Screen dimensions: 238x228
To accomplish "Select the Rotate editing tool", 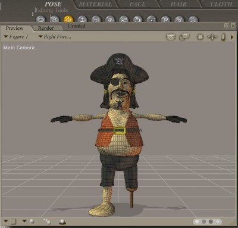I will click(40, 20).
